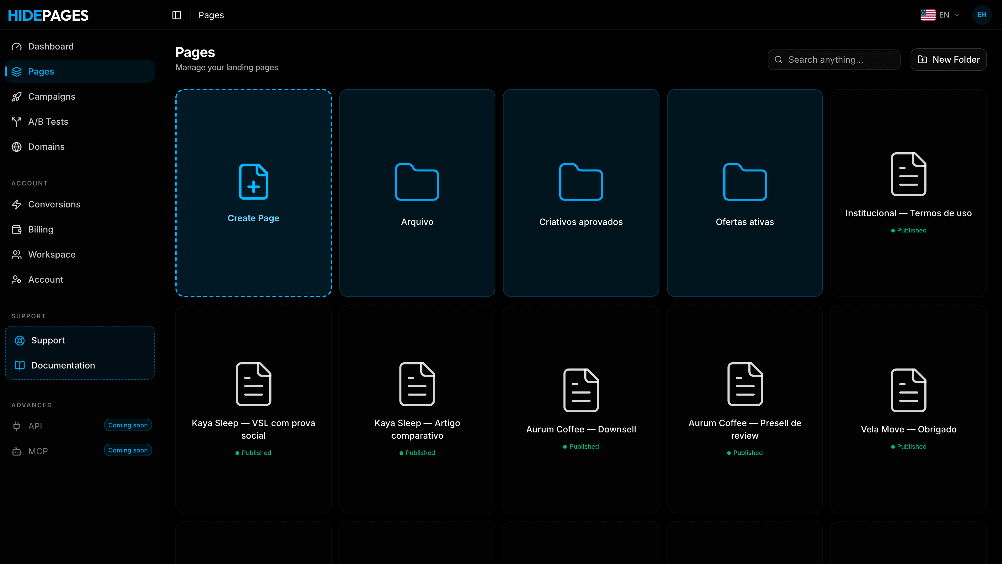Click the Account sidebar label

coord(45,279)
